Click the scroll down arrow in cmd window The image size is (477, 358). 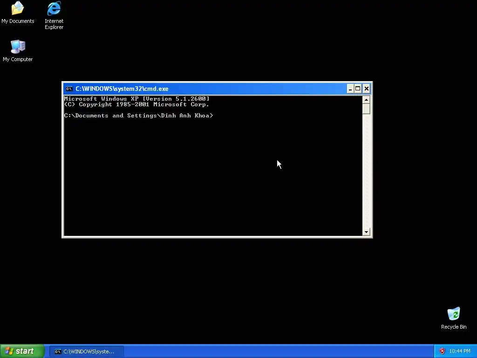366,232
